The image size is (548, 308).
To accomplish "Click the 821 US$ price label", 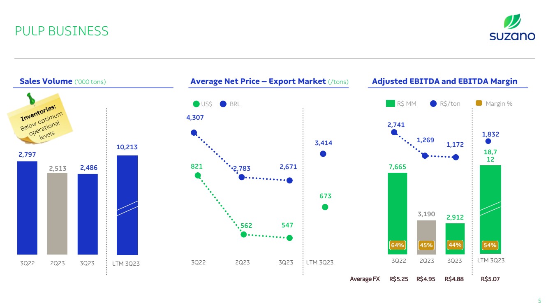I will [x=197, y=166].
